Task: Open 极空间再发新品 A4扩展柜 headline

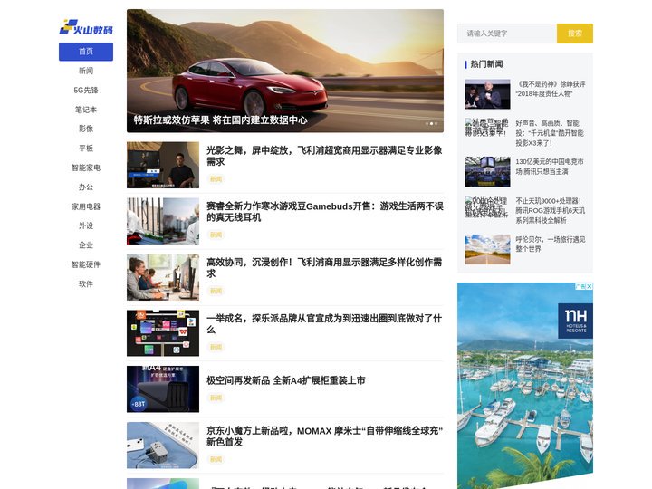Action: click(x=285, y=380)
